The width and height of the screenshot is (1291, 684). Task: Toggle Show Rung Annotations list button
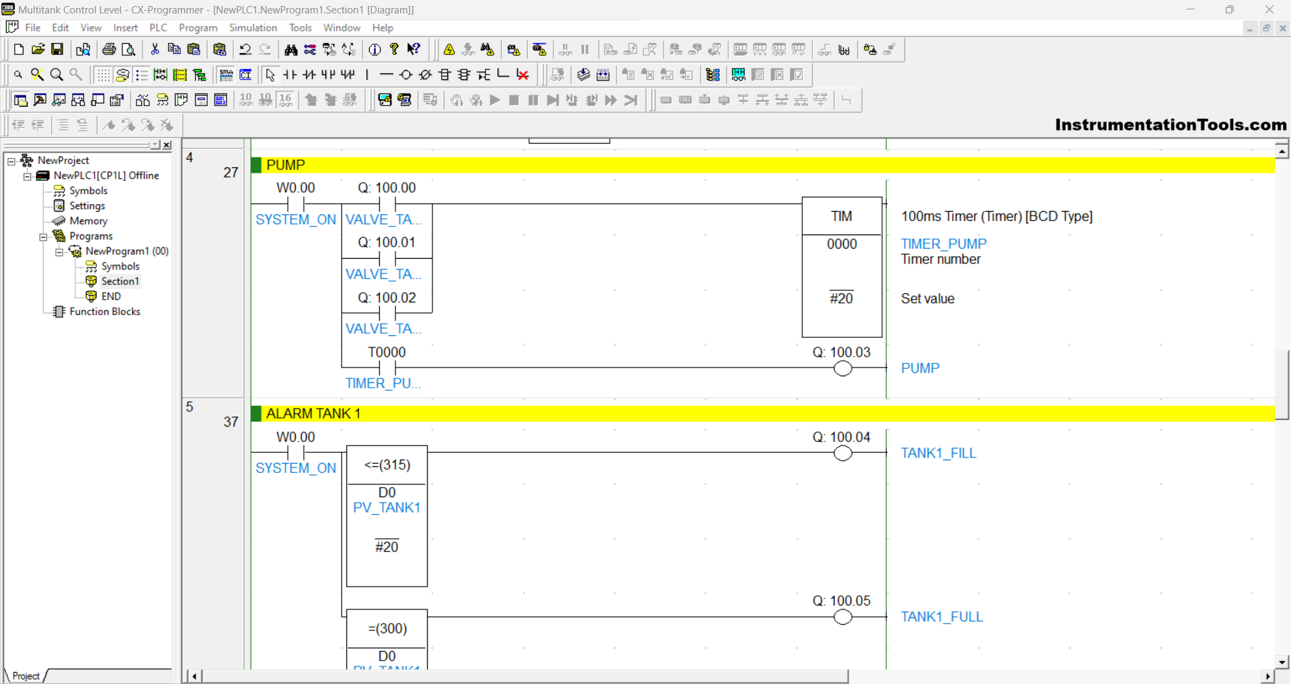pos(142,75)
